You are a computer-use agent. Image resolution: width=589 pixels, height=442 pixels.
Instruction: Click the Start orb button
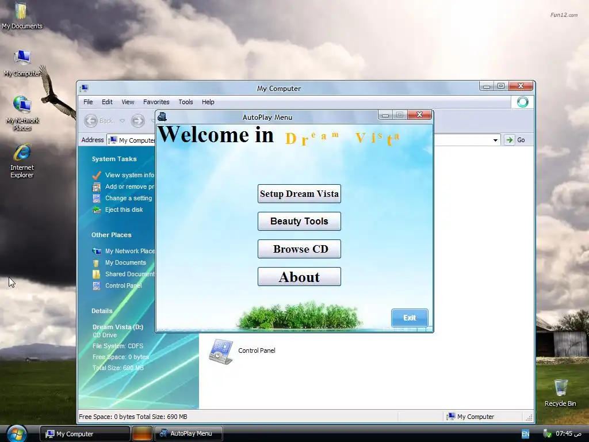click(x=16, y=433)
